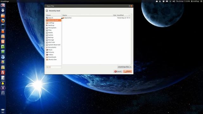Open the workspace switcher launcher icon
Viewport: 203px width, 114px height.
pyautogui.click(x=3, y=93)
